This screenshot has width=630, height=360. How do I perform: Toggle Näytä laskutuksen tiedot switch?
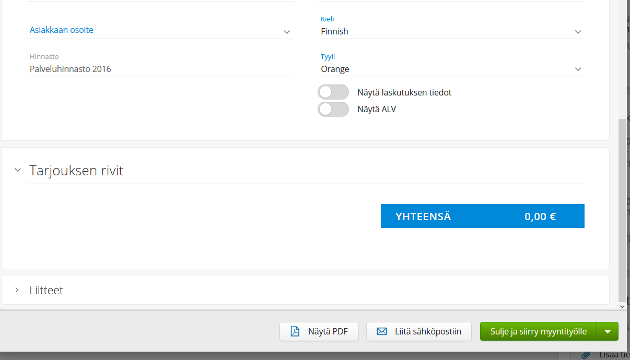point(333,92)
